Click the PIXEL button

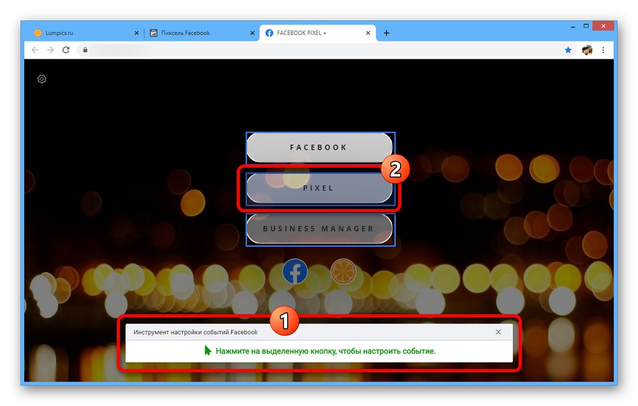click(319, 188)
